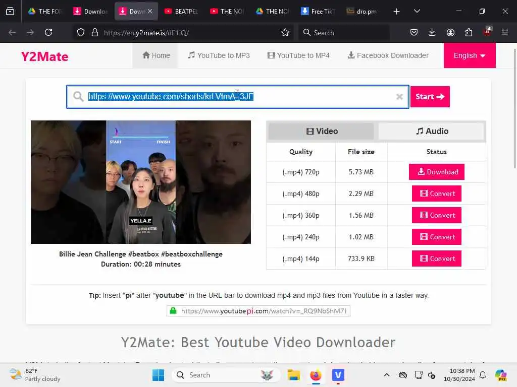Select the Video format tab
This screenshot has height=387, width=517.
pos(322,132)
